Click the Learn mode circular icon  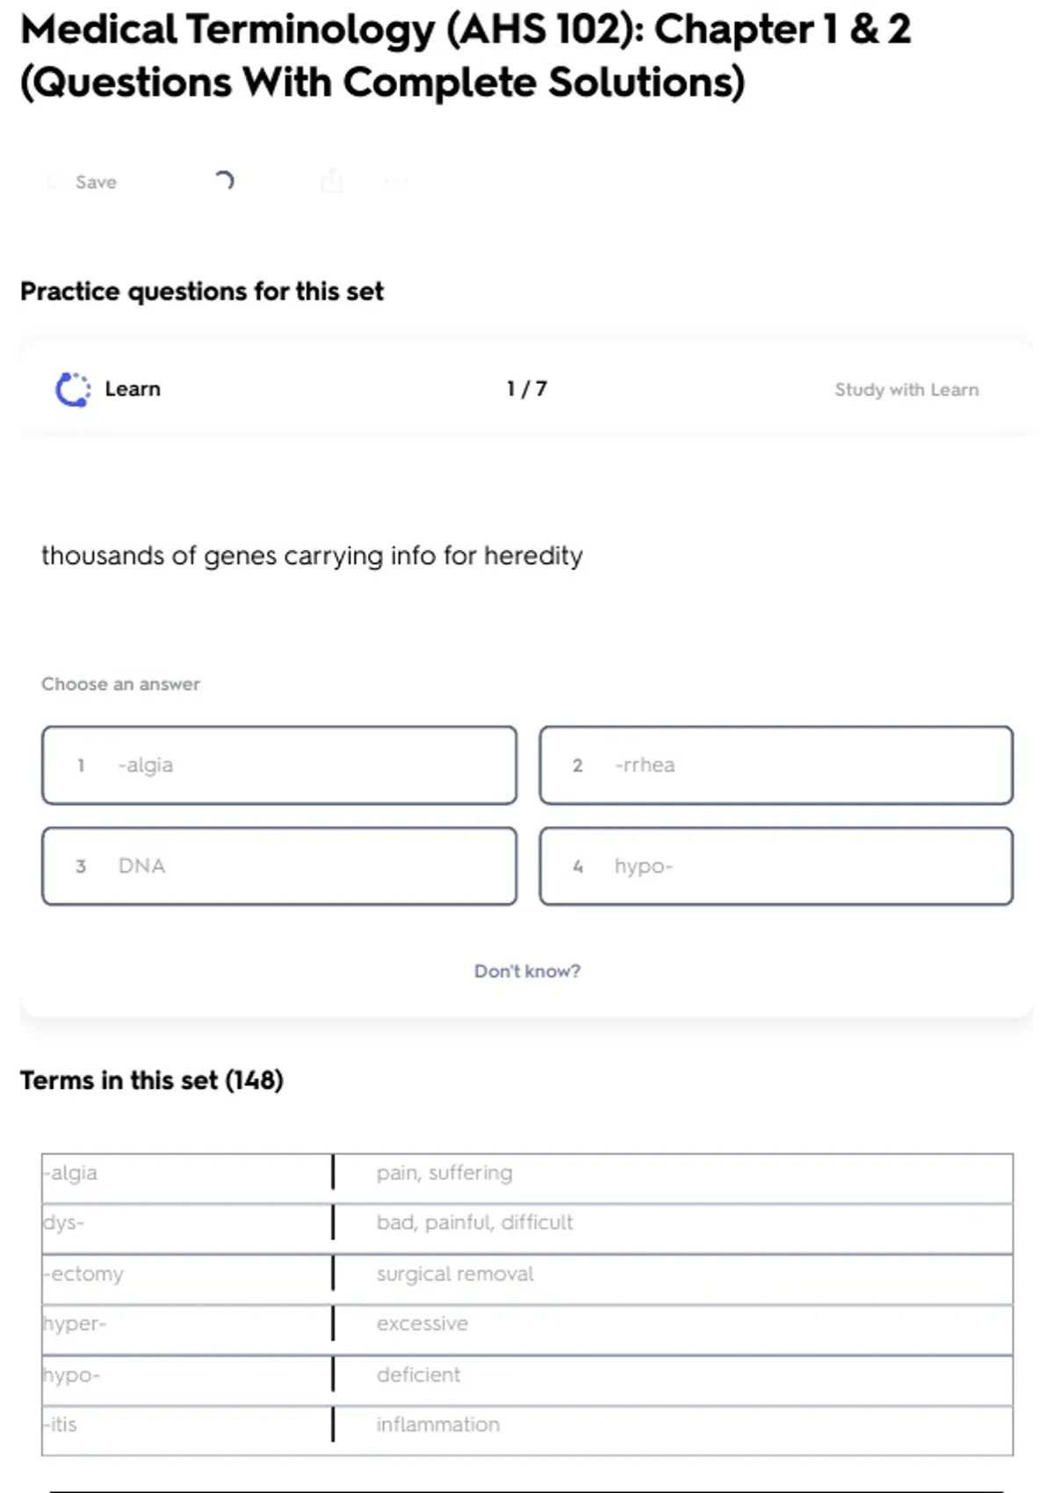[73, 389]
